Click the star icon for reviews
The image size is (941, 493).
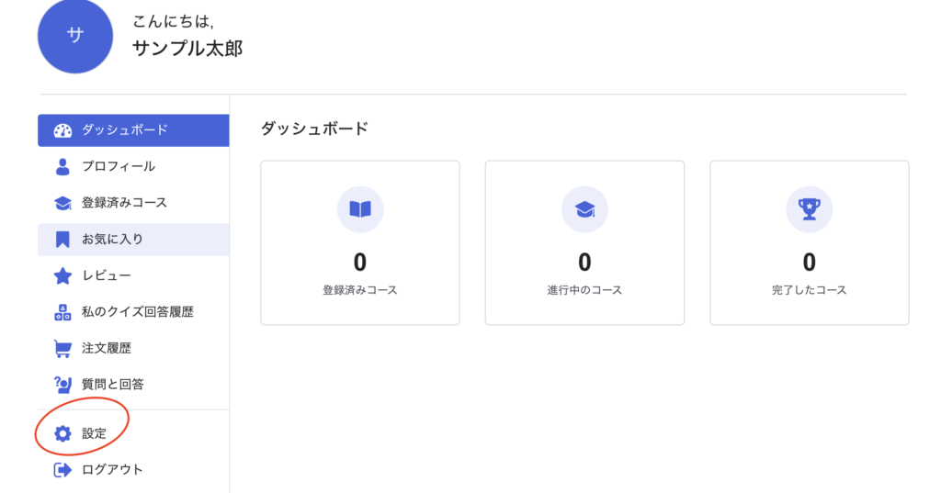click(x=62, y=275)
